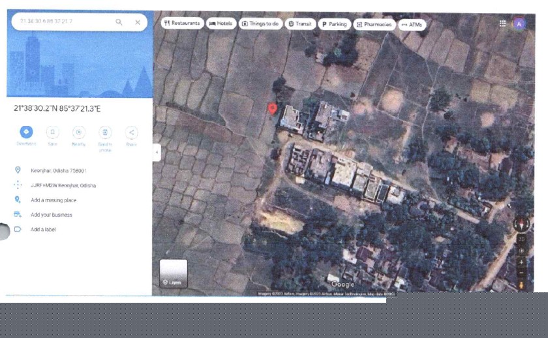The image size is (548, 338).
Task: Filter map by Restaurants
Action: [x=182, y=23]
